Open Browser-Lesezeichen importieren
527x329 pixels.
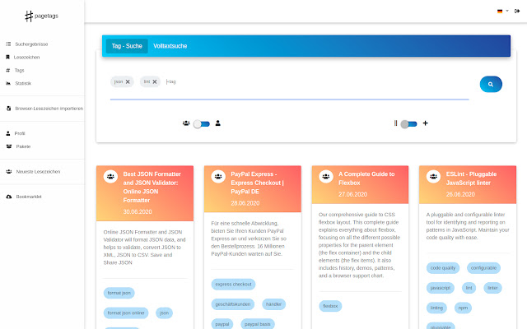(x=49, y=109)
